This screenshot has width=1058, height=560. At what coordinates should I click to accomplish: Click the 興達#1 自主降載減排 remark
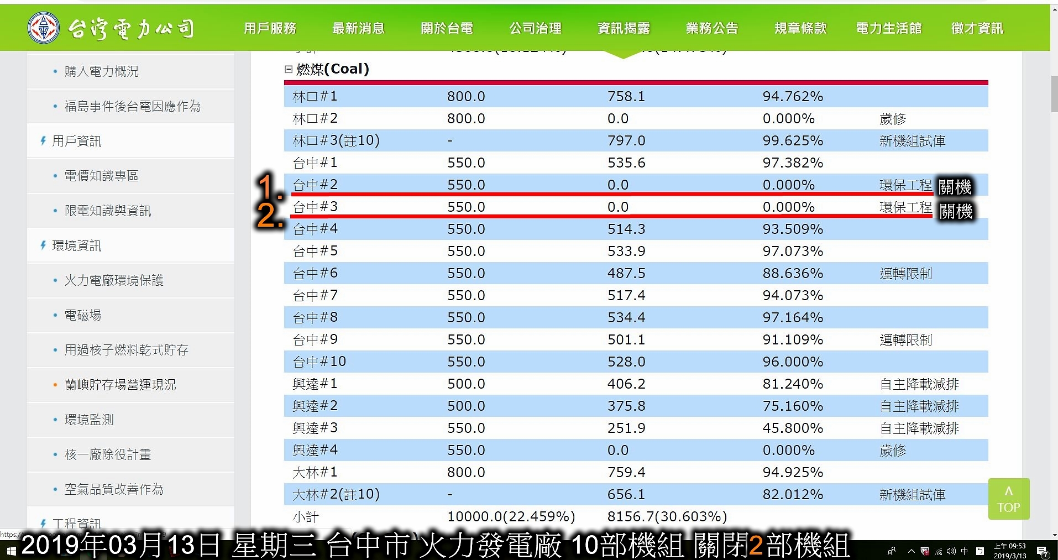pos(919,384)
